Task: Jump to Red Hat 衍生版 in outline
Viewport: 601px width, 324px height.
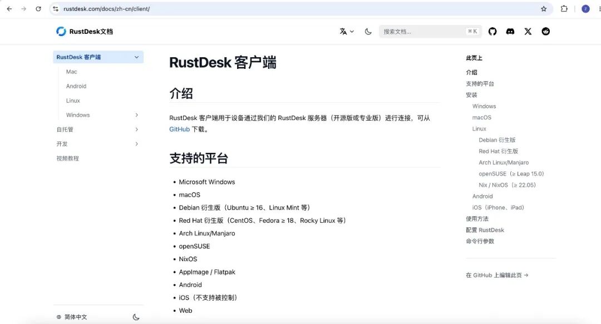Action: [498, 151]
